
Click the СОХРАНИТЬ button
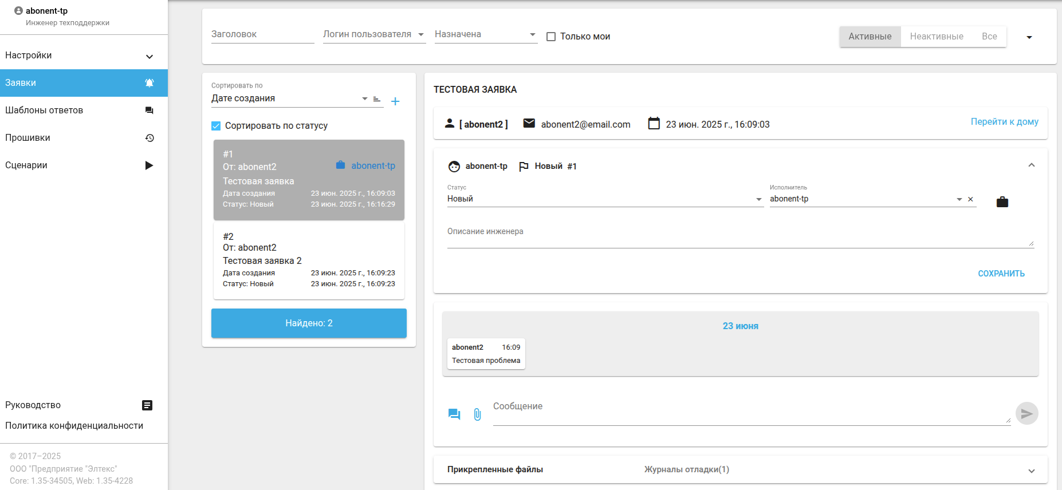point(1001,274)
